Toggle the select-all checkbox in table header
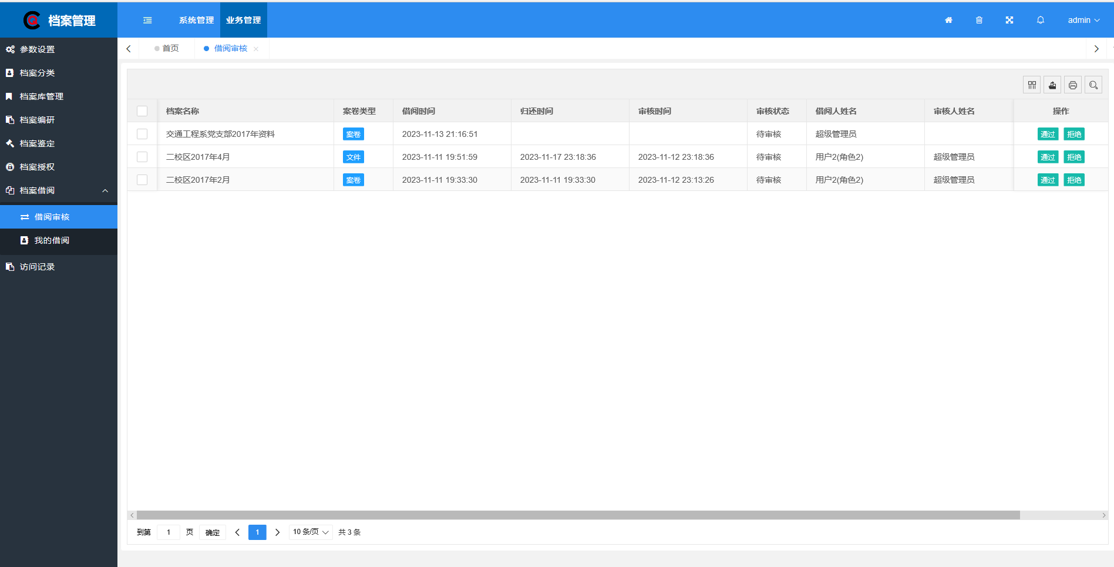 (142, 111)
